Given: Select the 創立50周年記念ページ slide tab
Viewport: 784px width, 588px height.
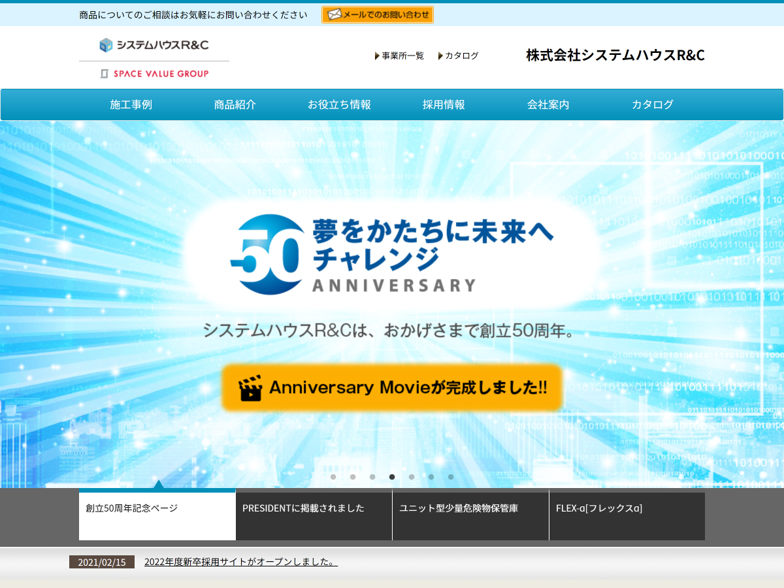Looking at the screenshot, I should click(x=157, y=515).
